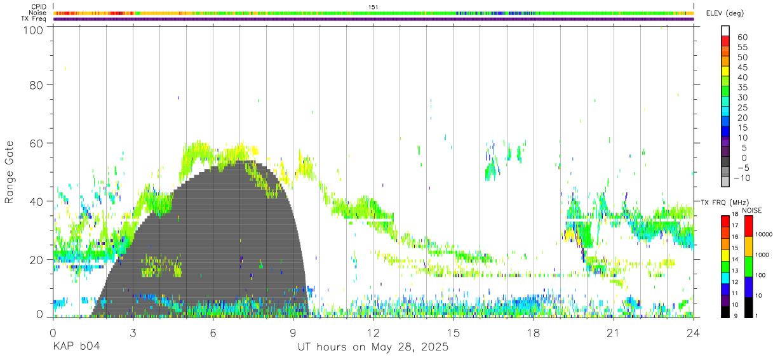
Task: Click the 'KAP b04' radar beam label
Action: point(76,347)
